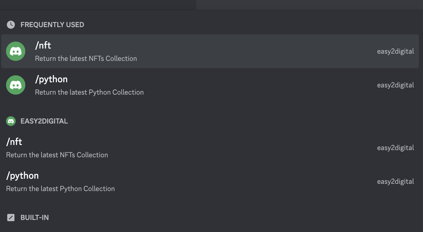Click easy2digital label on the highlighted /nft row
The width and height of the screenshot is (423, 232).
click(395, 51)
